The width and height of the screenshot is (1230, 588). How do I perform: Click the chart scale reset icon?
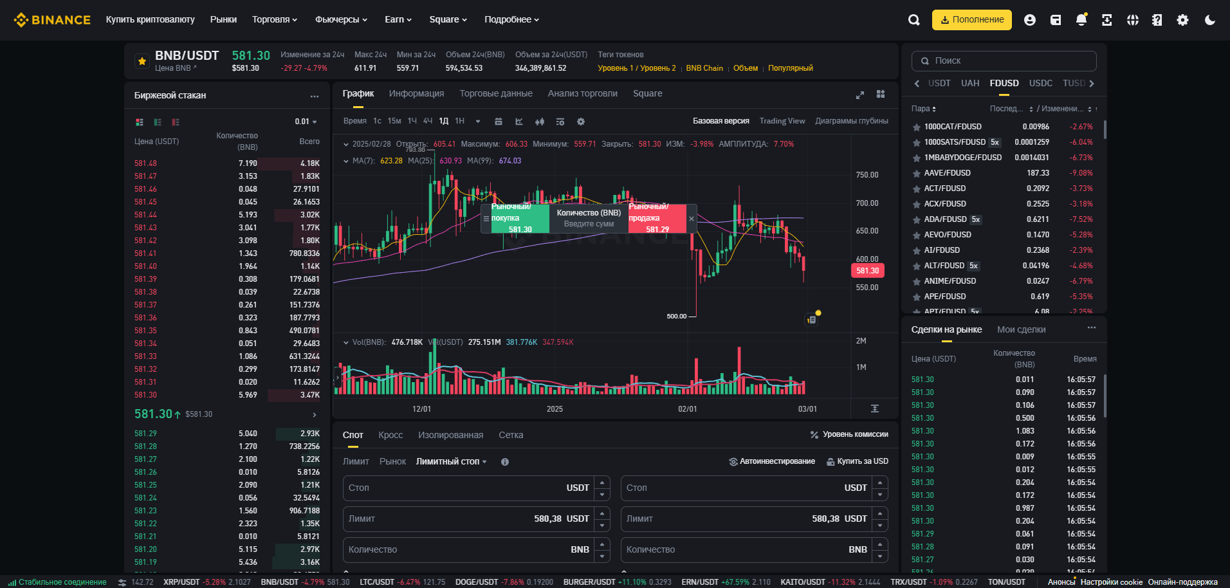[875, 409]
